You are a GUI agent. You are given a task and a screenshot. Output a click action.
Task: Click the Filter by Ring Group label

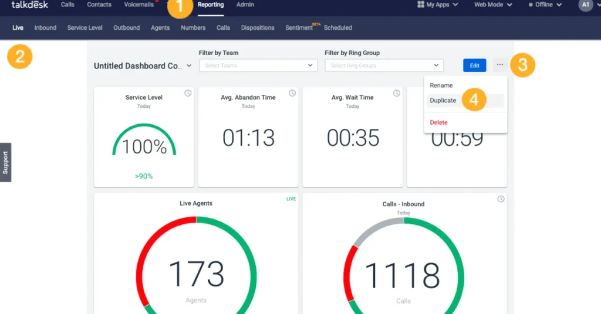click(352, 53)
